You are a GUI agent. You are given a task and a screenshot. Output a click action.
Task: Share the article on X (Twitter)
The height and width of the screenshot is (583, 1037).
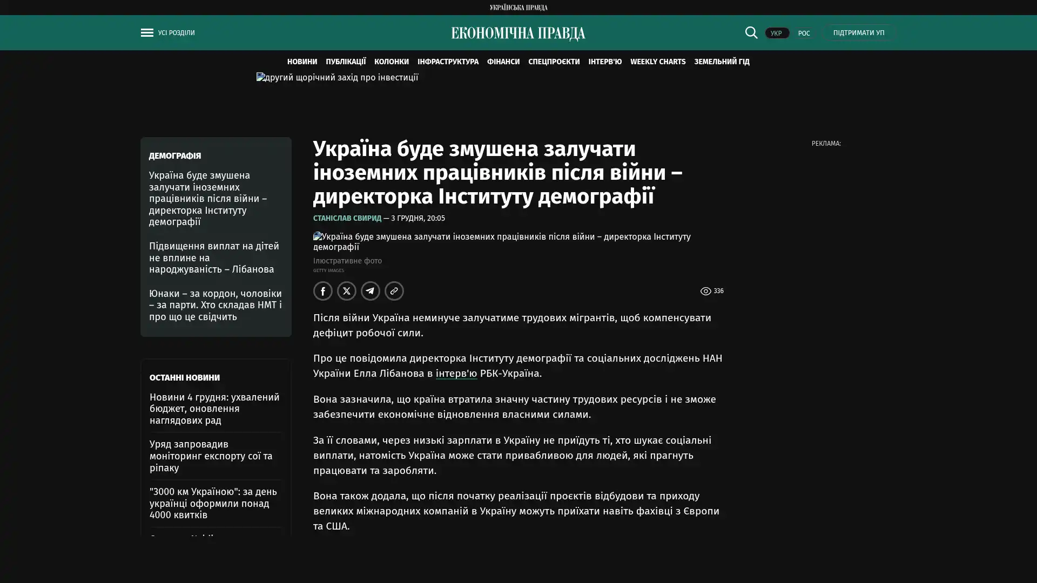(x=347, y=291)
